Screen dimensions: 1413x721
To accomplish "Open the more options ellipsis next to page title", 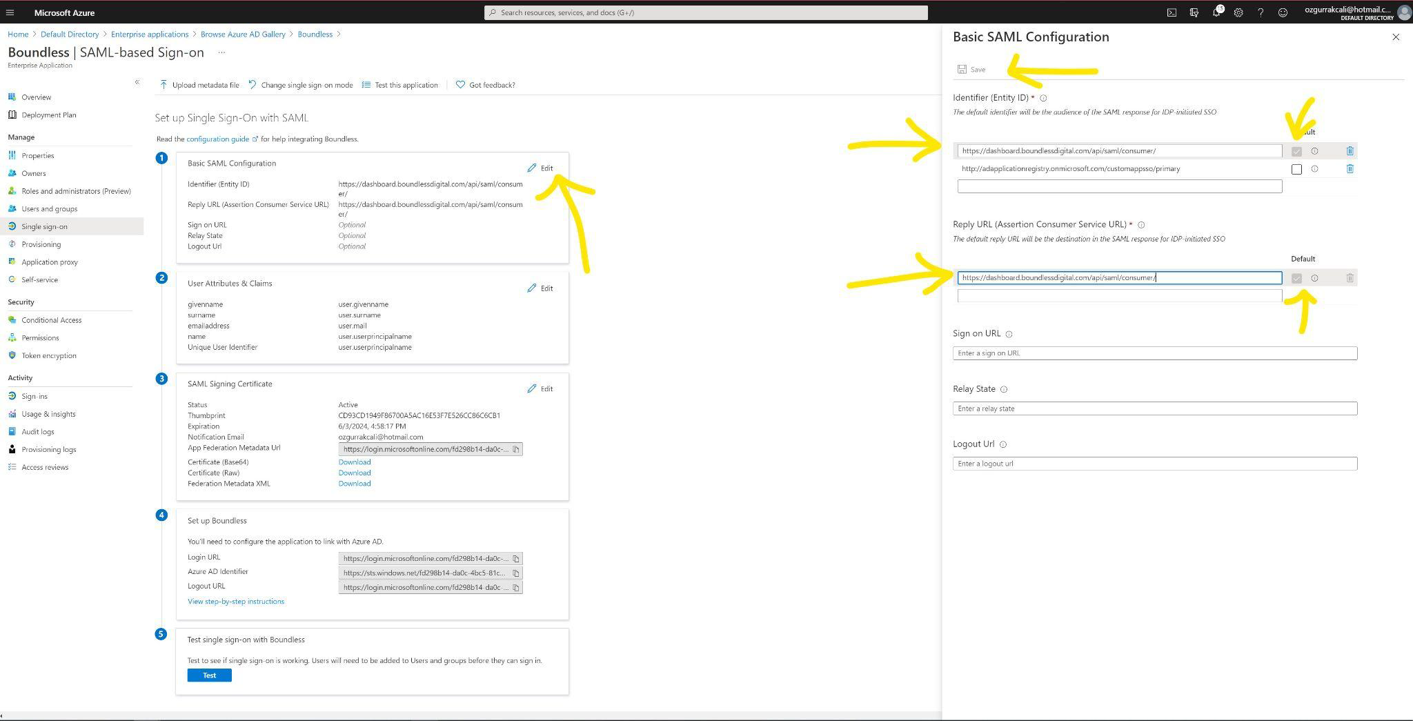I will 221,52.
